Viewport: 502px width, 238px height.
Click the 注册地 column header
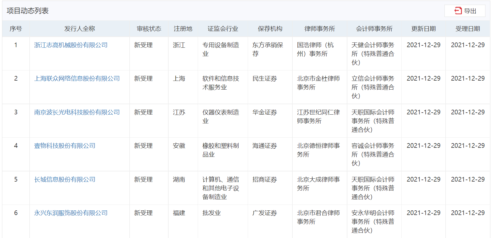click(x=183, y=29)
